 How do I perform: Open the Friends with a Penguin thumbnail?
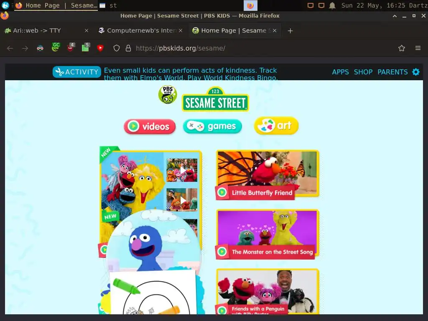267,291
